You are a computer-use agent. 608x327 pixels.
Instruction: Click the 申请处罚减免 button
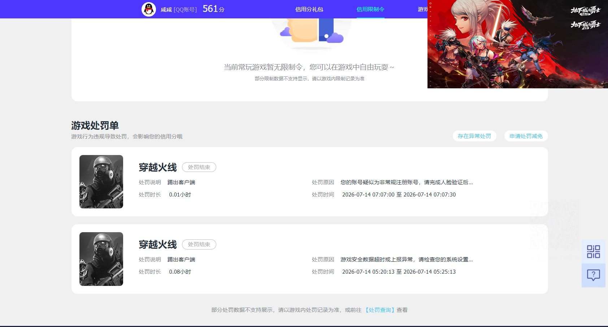526,136
